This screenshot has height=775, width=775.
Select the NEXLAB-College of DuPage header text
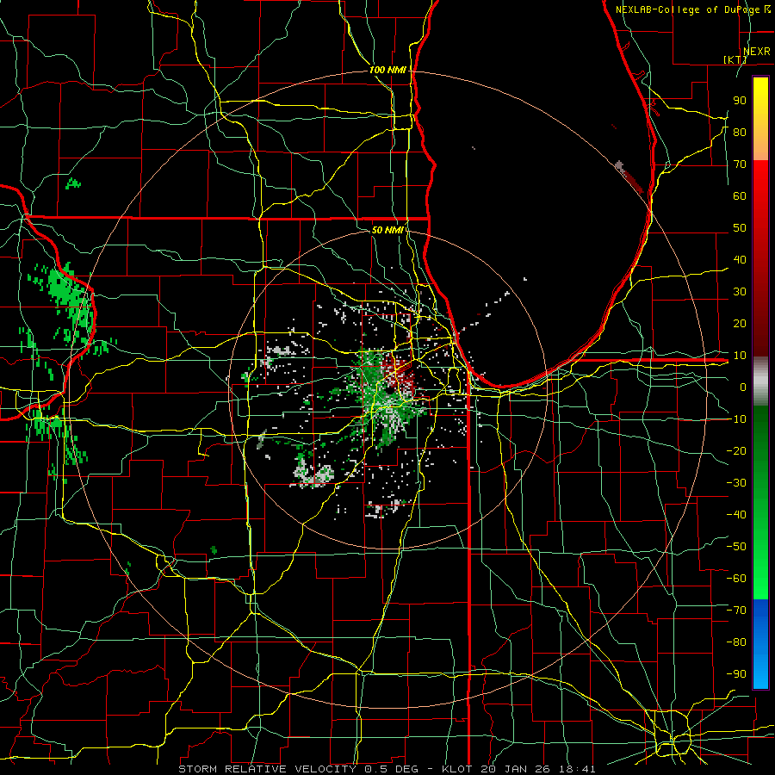coord(686,9)
